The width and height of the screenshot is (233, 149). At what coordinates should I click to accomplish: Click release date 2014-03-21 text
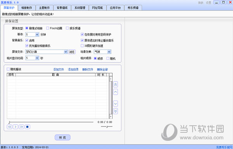42,147
